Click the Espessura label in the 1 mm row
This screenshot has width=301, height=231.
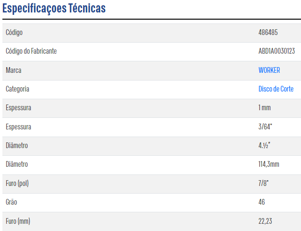pos(18,108)
